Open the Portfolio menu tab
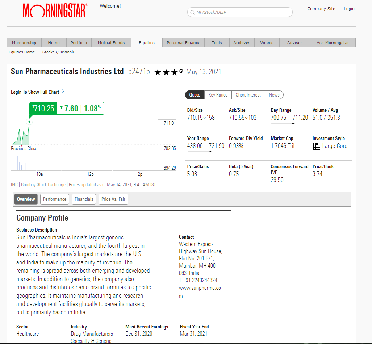This screenshot has height=344, width=372. click(x=79, y=43)
